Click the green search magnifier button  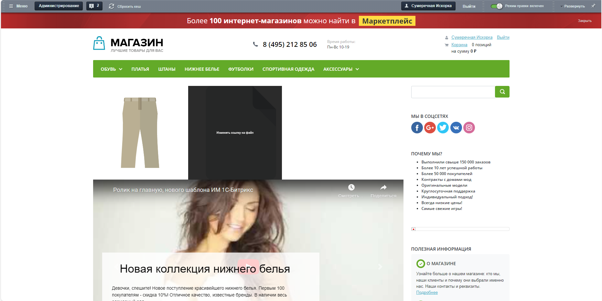click(502, 92)
